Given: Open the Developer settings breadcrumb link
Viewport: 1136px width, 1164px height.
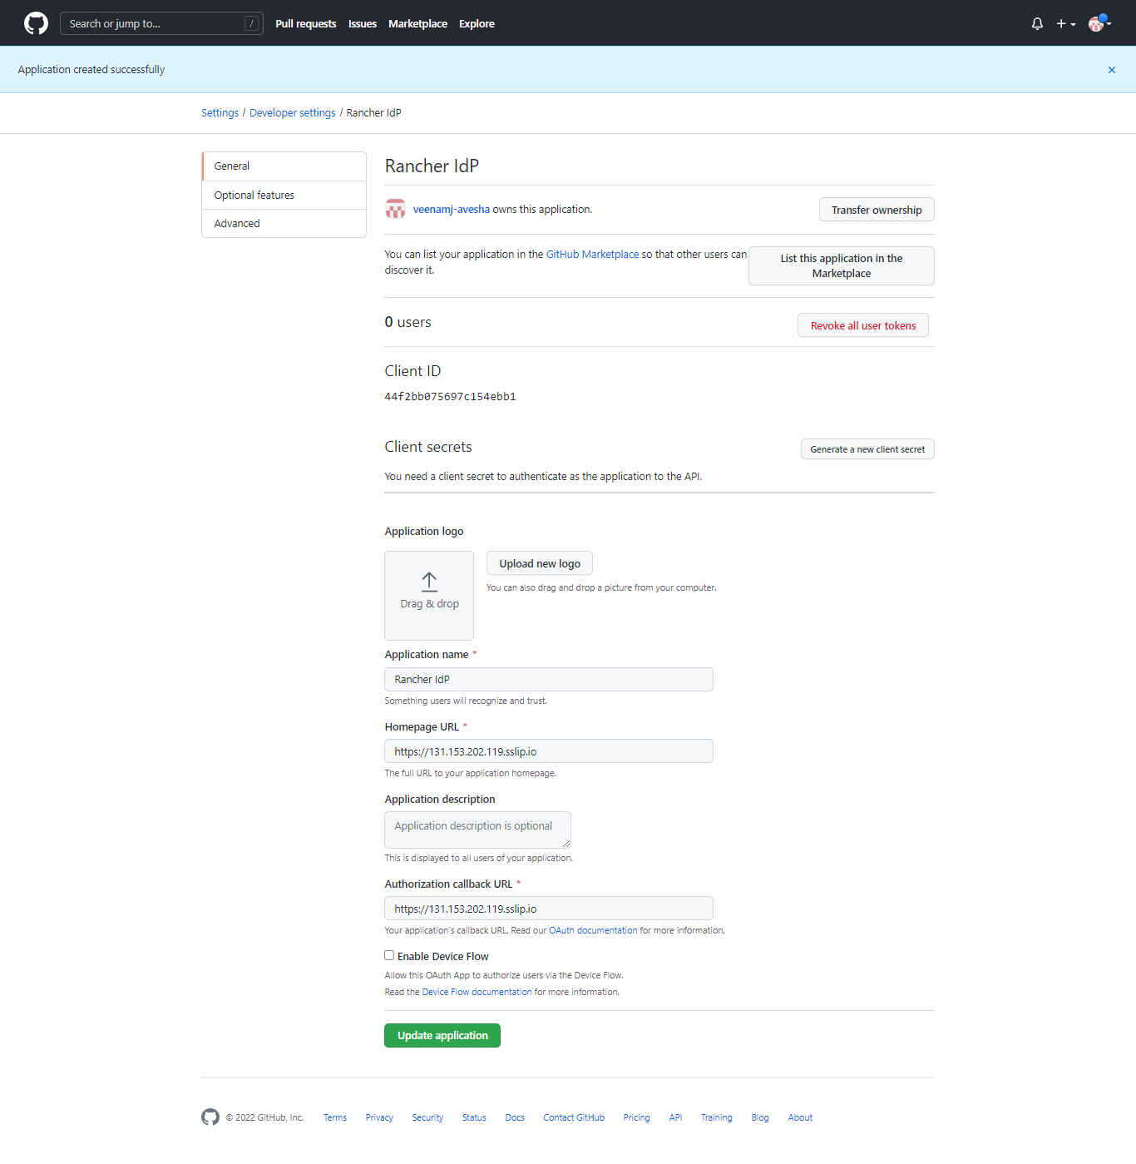Looking at the screenshot, I should (293, 113).
